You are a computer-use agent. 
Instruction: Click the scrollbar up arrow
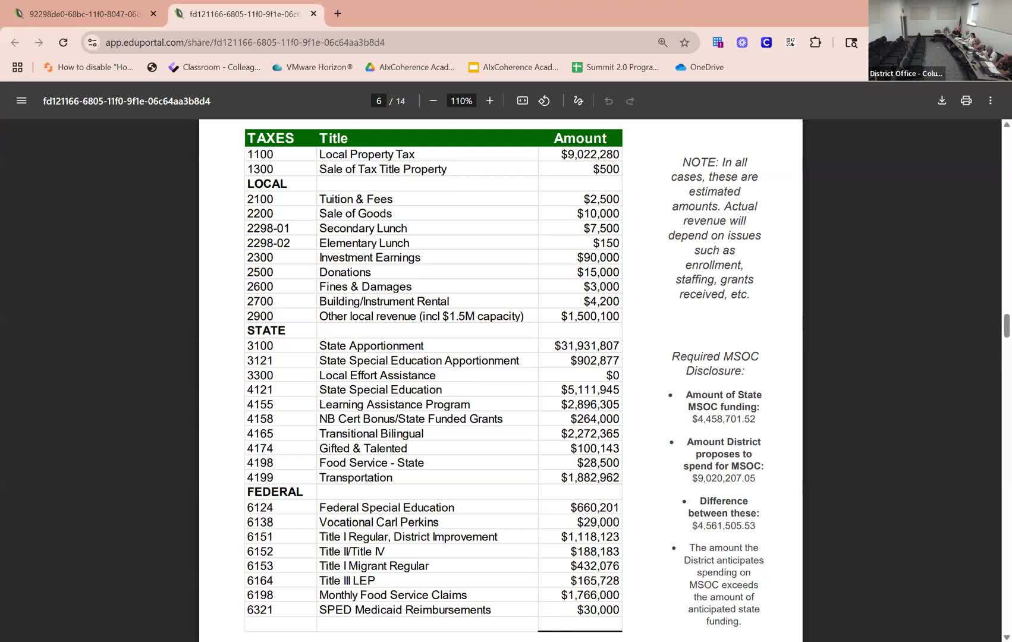[1007, 124]
